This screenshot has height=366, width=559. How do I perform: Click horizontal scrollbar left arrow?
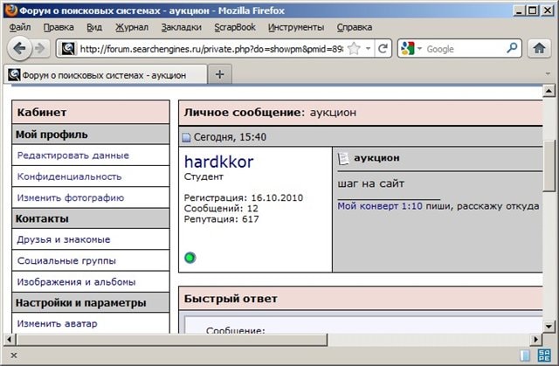click(x=10, y=339)
